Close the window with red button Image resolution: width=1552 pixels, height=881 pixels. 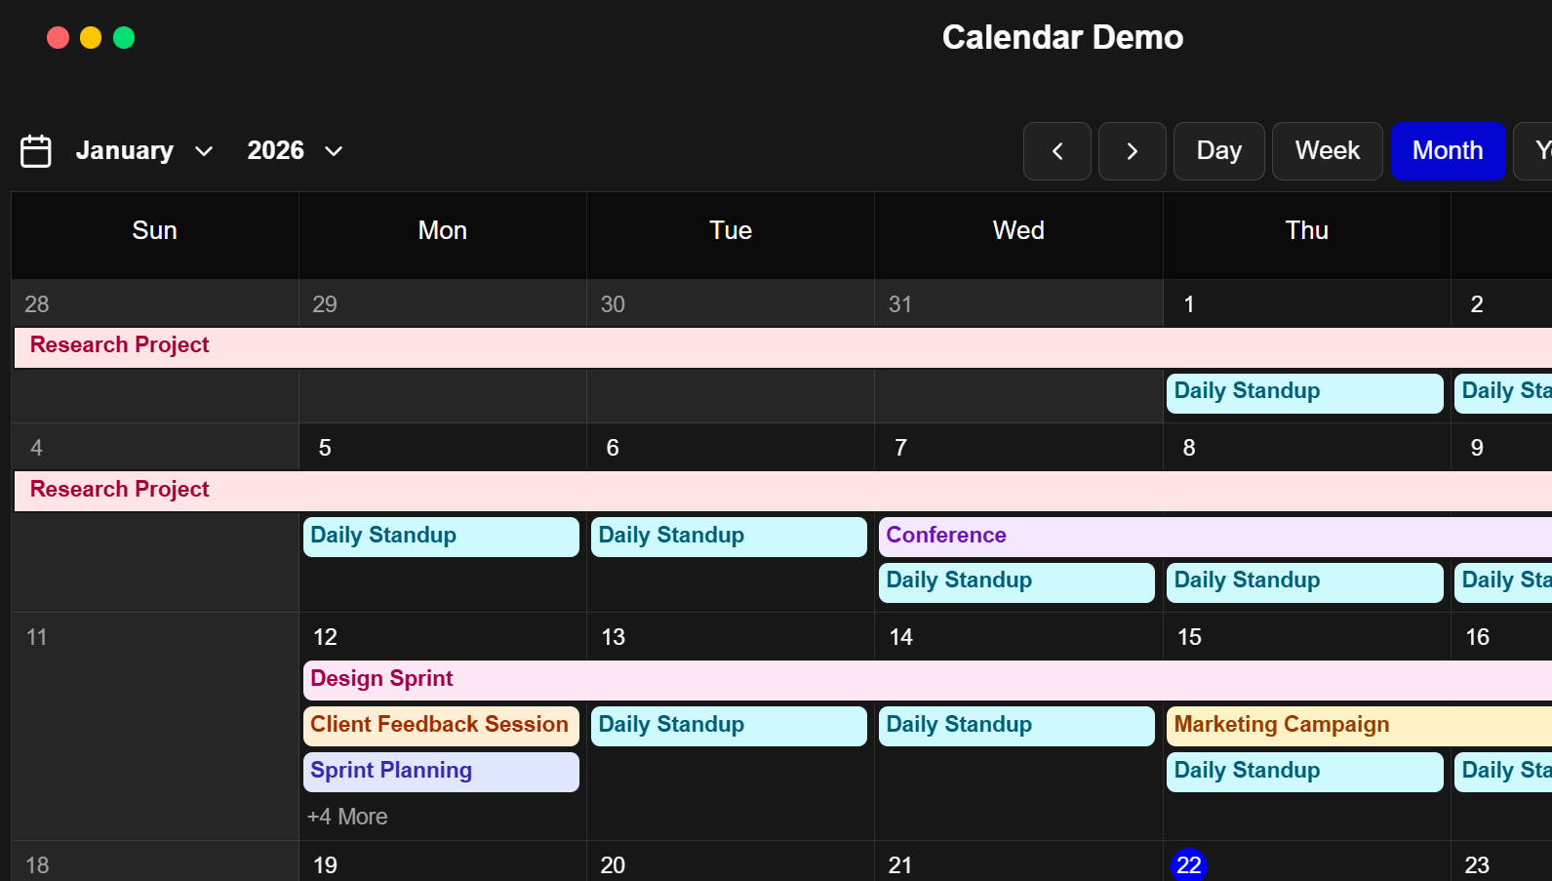(x=58, y=37)
